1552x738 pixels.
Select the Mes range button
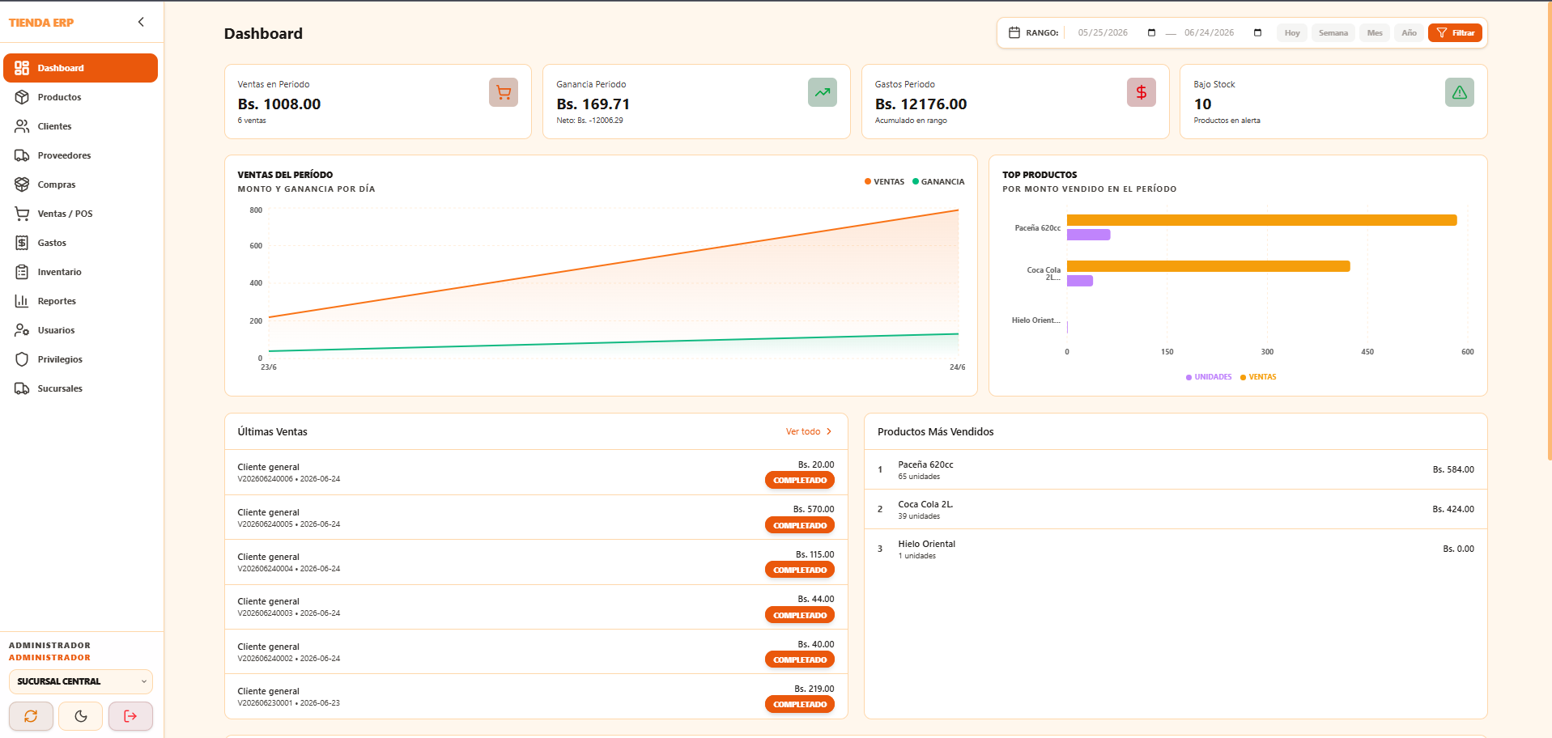tap(1375, 33)
